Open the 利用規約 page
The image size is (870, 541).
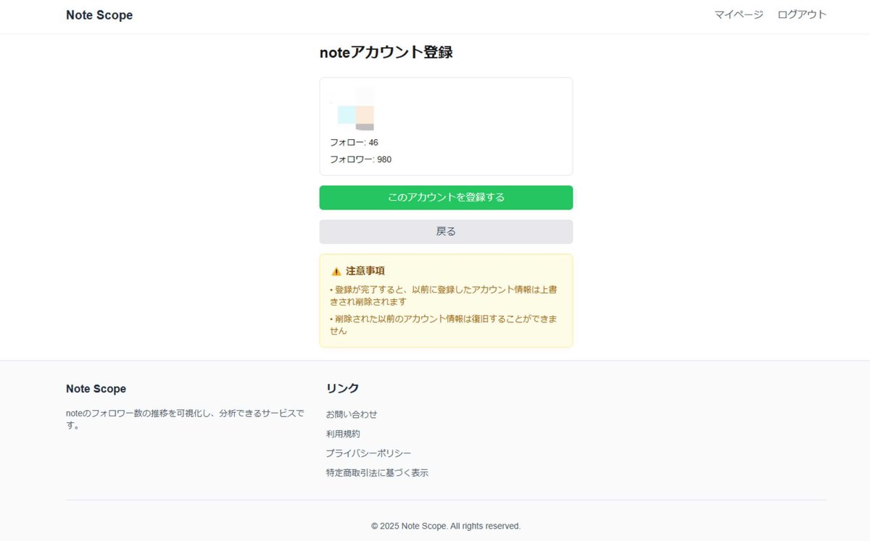coord(343,433)
